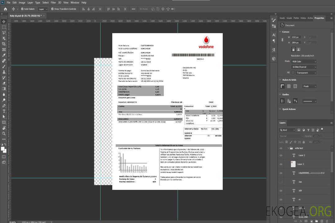The height and width of the screenshot is (223, 335).
Task: Select the Clone Stamp tool
Action: click(x=4, y=72)
